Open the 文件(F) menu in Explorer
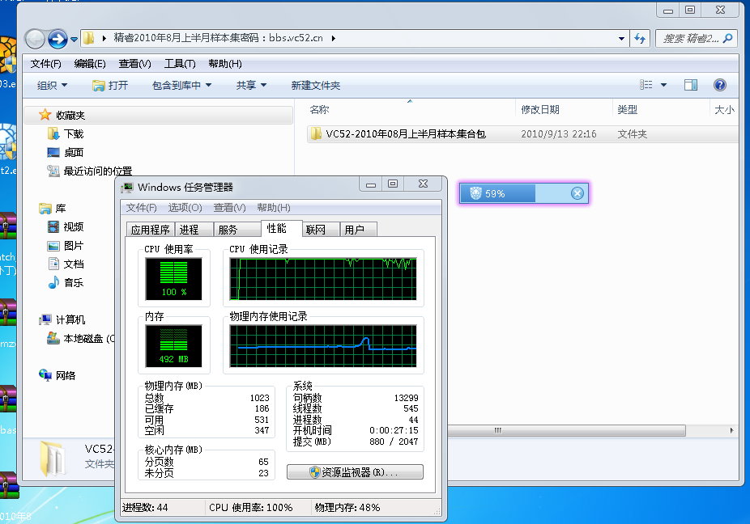 coord(46,64)
